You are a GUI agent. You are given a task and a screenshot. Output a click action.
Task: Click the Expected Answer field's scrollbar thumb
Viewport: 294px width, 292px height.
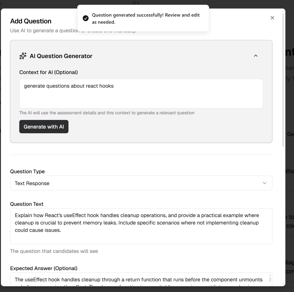tap(270, 279)
